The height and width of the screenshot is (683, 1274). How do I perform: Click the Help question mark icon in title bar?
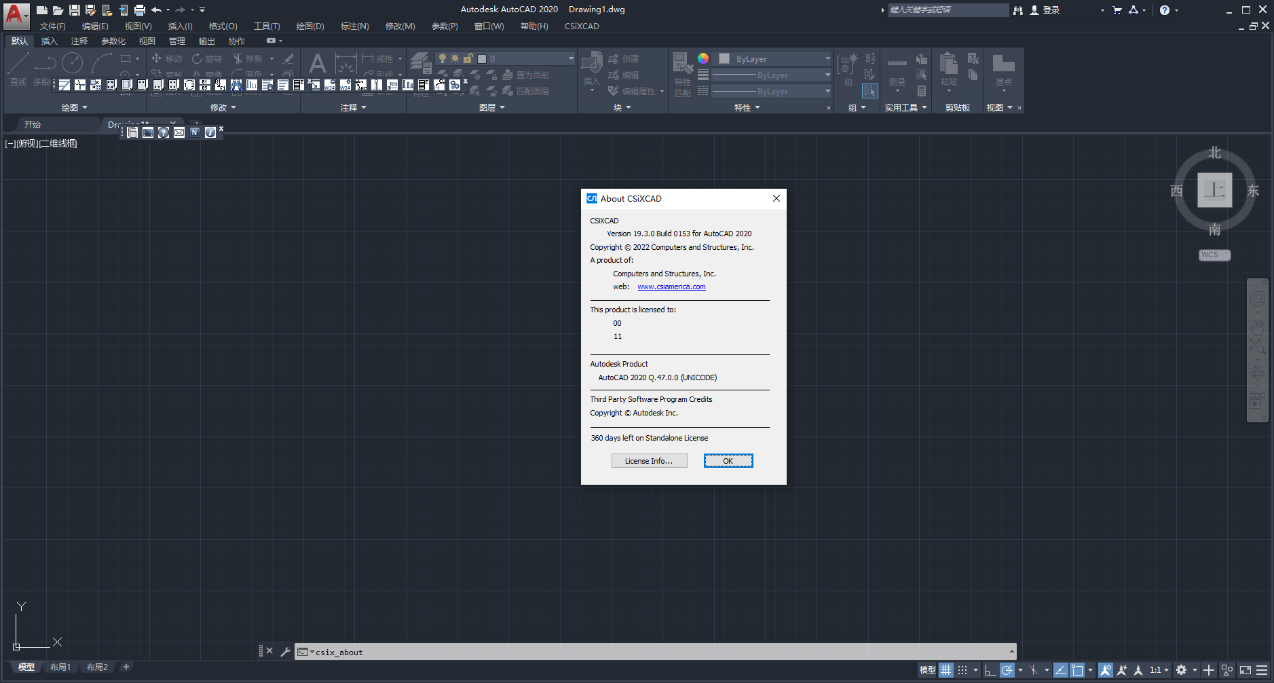[x=1165, y=10]
